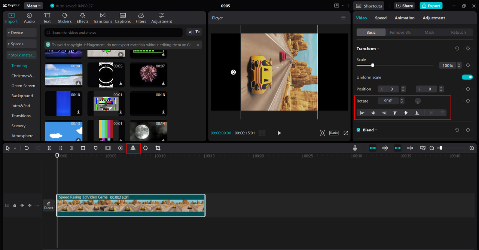
Task: Click the Rotate angle dial
Action: (418, 101)
